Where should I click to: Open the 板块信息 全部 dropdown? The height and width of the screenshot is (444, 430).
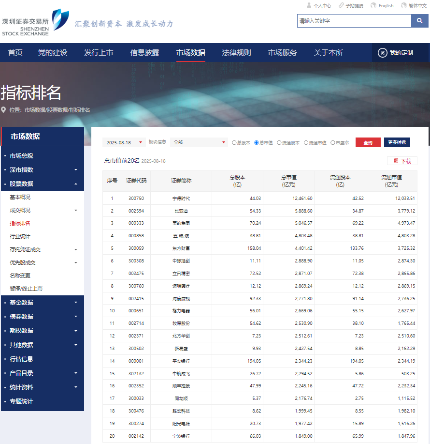click(x=199, y=142)
